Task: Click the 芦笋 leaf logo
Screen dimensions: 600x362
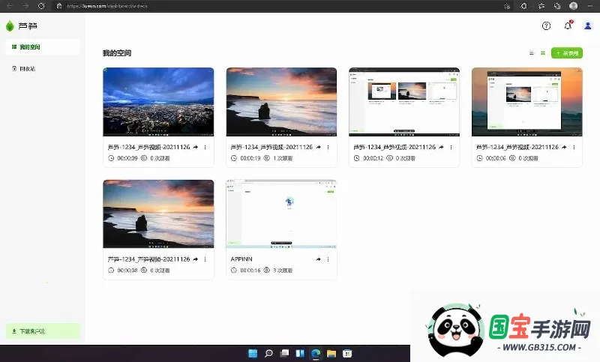Action: (10, 26)
